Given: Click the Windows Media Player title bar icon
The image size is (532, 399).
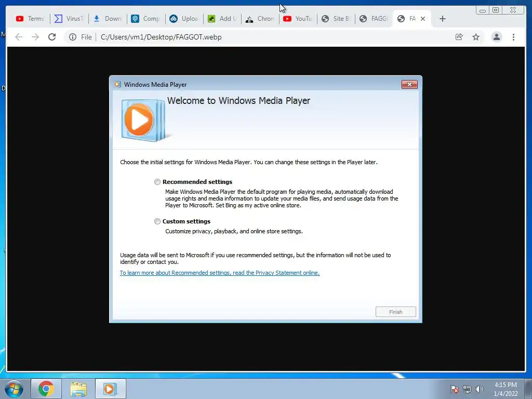Looking at the screenshot, I should [117, 85].
